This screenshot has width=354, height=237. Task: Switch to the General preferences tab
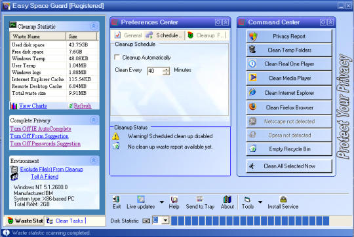point(128,35)
